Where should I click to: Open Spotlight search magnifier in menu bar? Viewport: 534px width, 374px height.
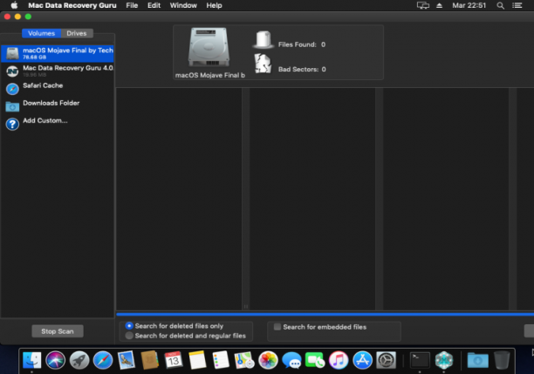[500, 5]
